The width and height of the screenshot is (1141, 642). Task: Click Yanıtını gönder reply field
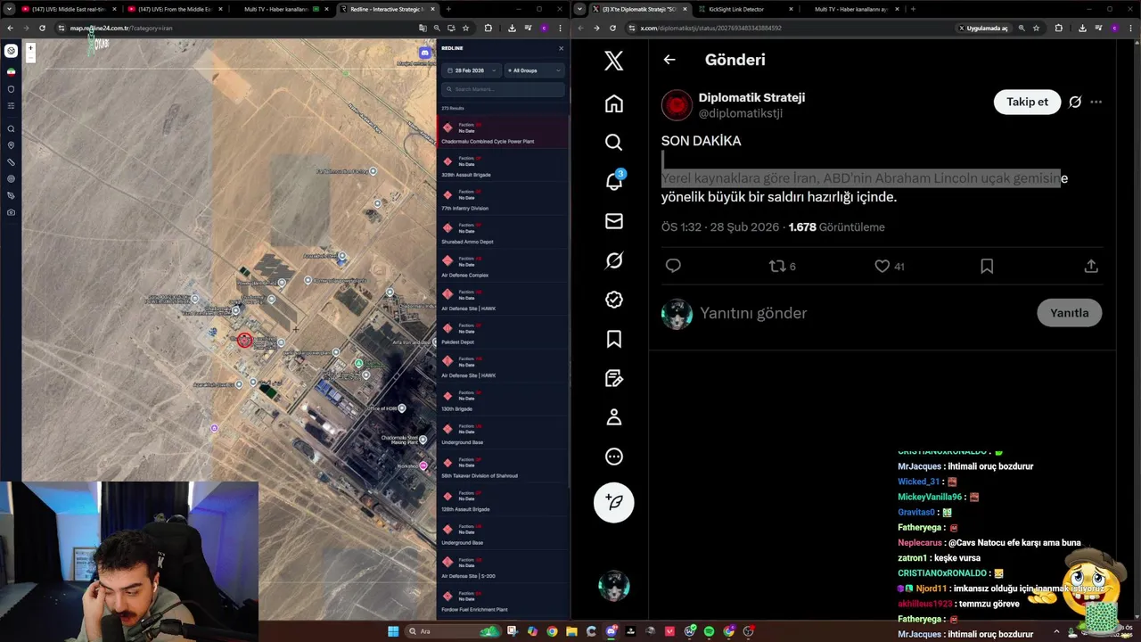coord(753,313)
